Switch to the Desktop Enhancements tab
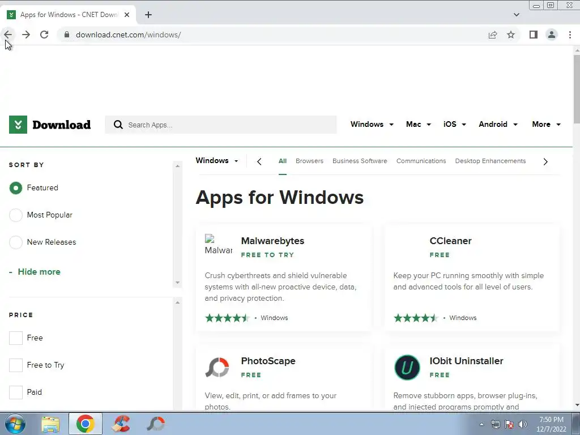The image size is (580, 435). [490, 161]
